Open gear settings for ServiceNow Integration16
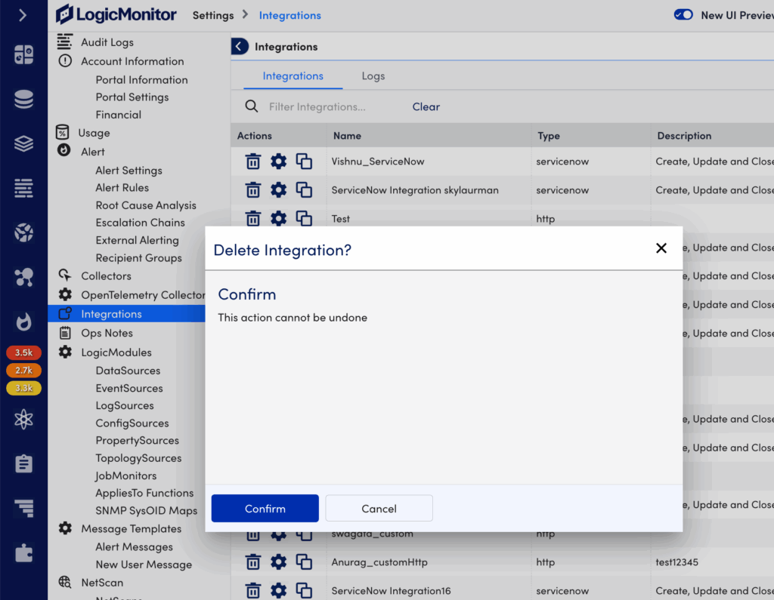 (279, 591)
